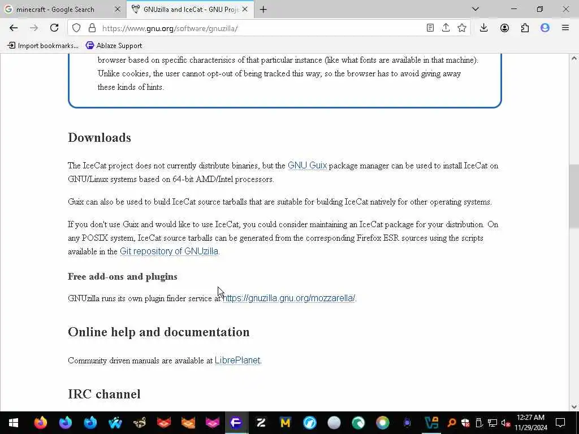View site security padlock details
The image size is (579, 434).
92,28
